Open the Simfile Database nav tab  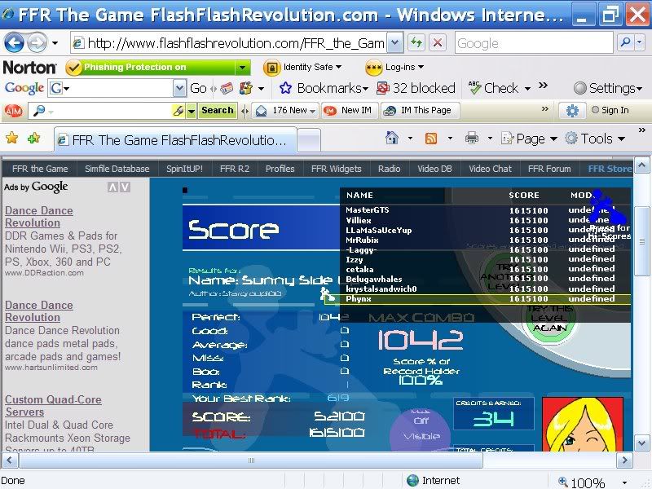117,169
